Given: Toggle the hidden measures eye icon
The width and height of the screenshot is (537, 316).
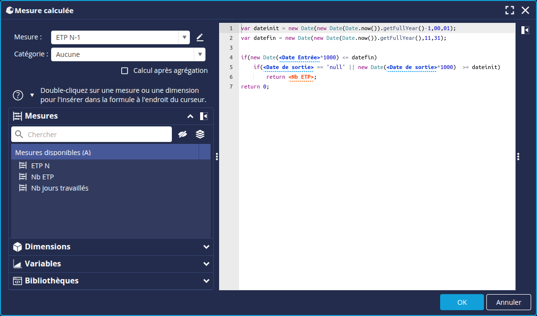Looking at the screenshot, I should (x=183, y=135).
